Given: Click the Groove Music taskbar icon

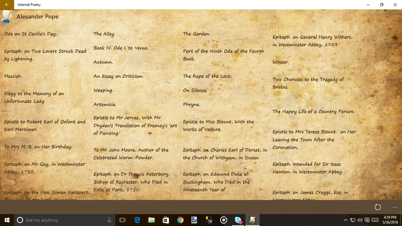Looking at the screenshot, I should [224, 220].
